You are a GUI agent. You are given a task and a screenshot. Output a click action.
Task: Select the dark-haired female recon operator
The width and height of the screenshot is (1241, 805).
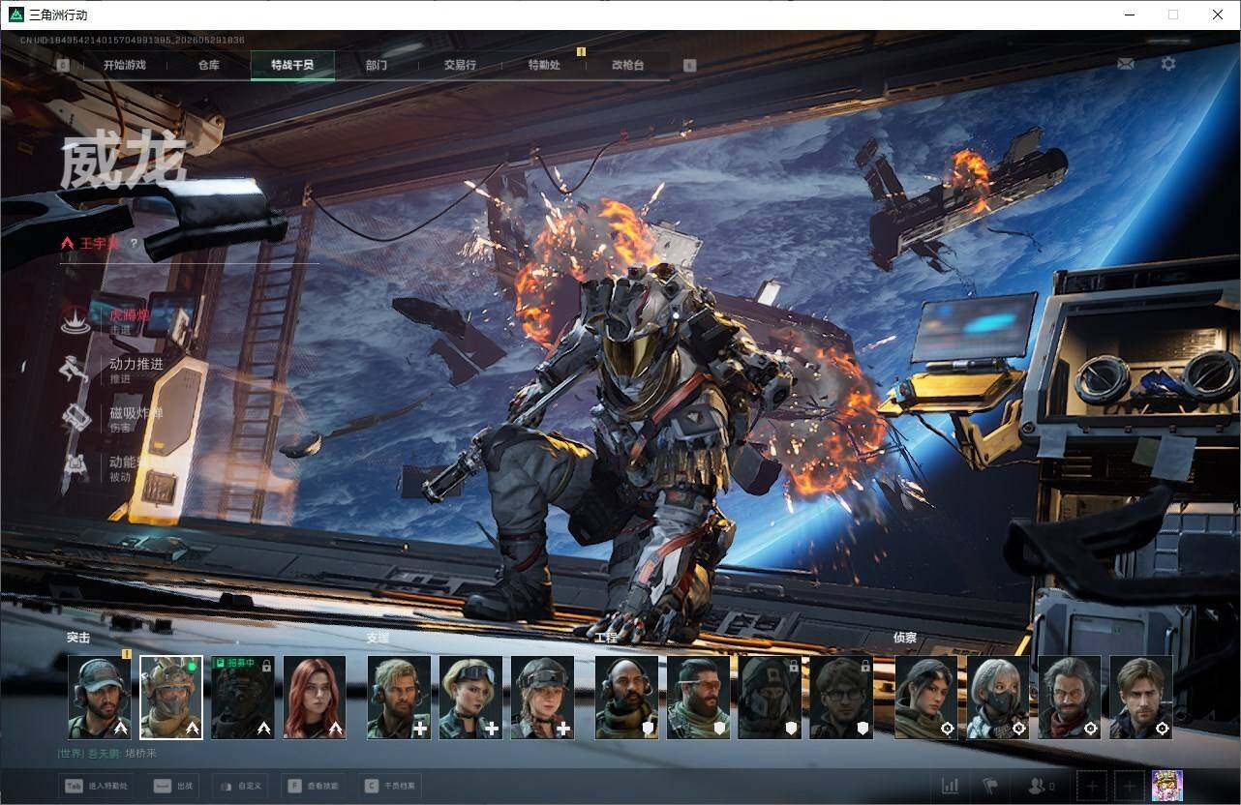click(x=926, y=698)
